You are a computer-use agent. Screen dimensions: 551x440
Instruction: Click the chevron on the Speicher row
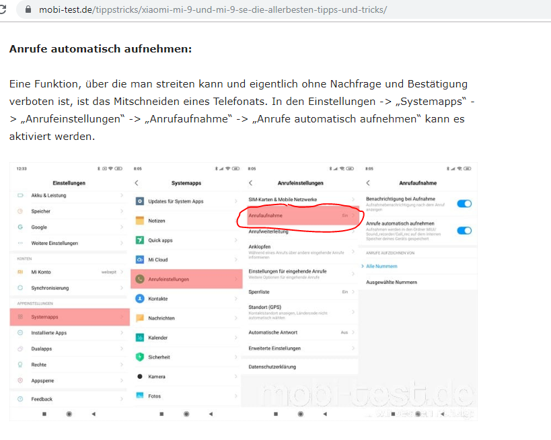pos(122,211)
